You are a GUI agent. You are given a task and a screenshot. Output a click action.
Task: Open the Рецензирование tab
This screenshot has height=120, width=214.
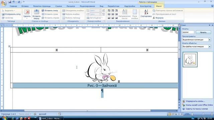tap(87, 6)
